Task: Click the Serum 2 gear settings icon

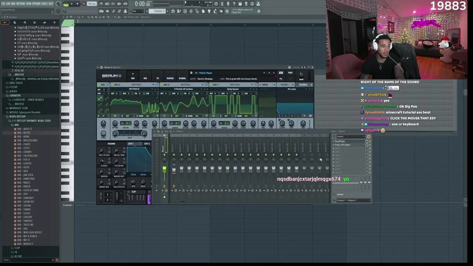Action: pos(101,67)
